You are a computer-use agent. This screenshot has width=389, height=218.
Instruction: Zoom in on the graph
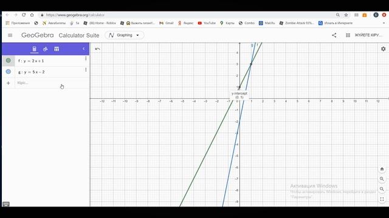point(382,179)
